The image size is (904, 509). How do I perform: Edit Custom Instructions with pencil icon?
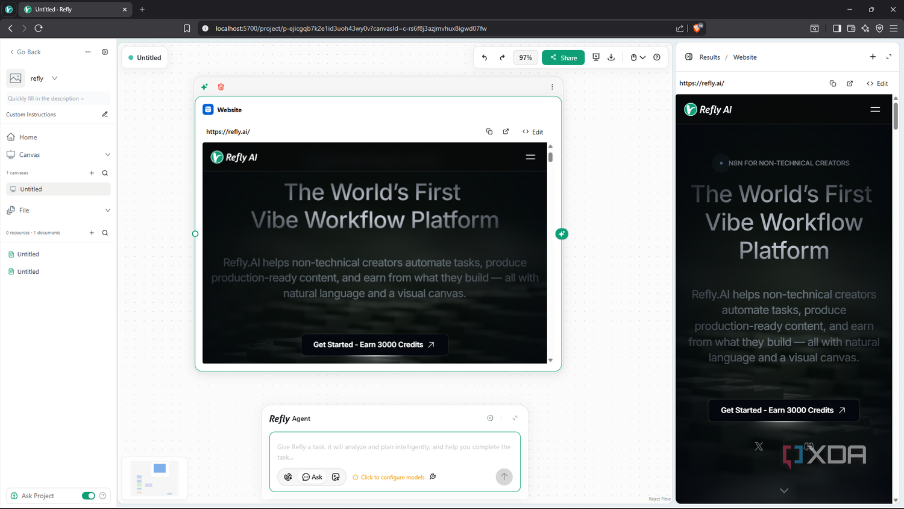click(105, 114)
